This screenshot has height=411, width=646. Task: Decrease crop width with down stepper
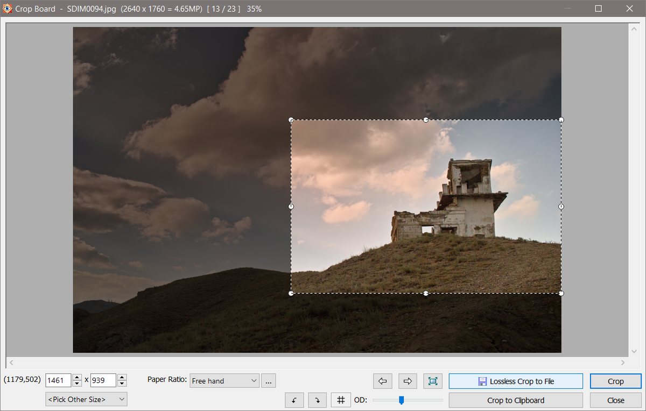tap(77, 384)
